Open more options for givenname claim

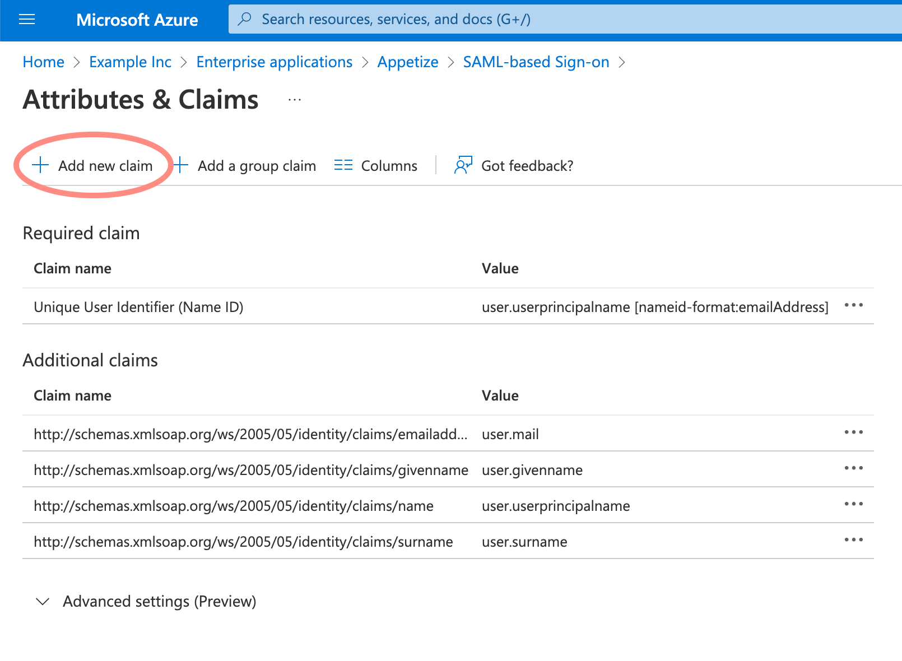[x=853, y=468]
